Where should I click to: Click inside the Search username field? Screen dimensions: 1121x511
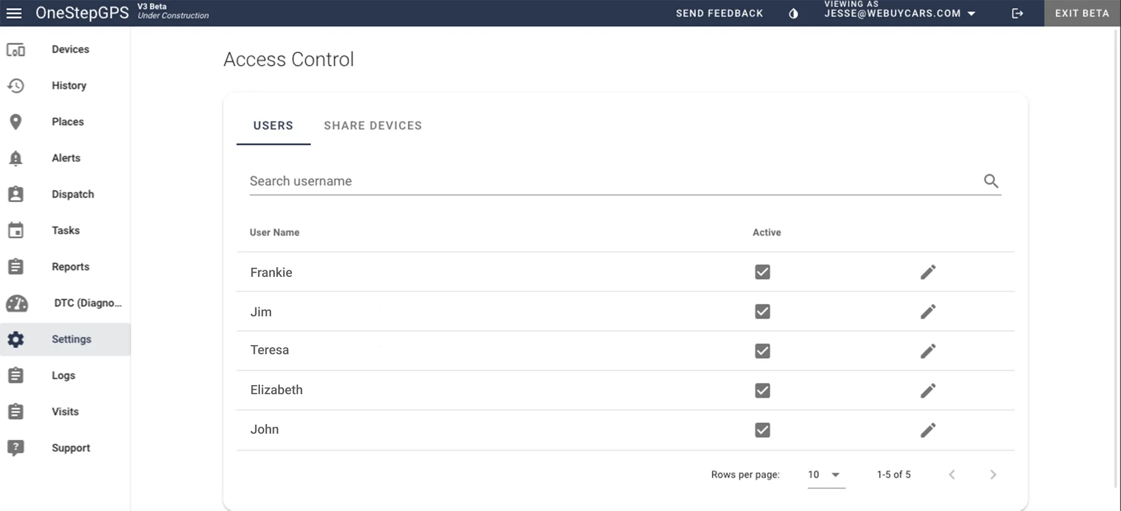click(480, 181)
